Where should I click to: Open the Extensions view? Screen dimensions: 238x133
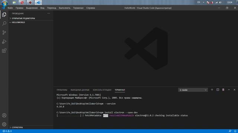pos(4,51)
